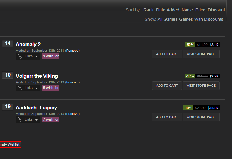Expand Links dropdown arrow under Aarklash: Legacy
The image size is (232, 159).
[37, 120]
